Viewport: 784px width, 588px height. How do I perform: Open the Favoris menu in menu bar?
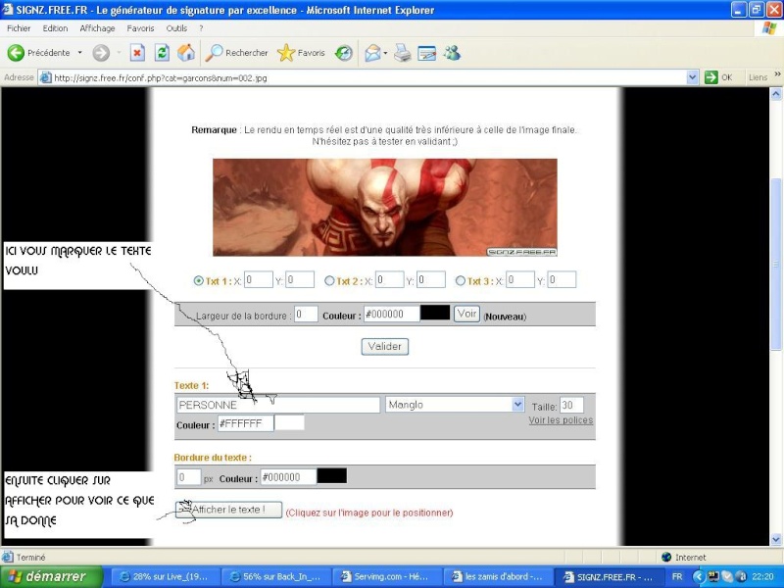tap(140, 28)
